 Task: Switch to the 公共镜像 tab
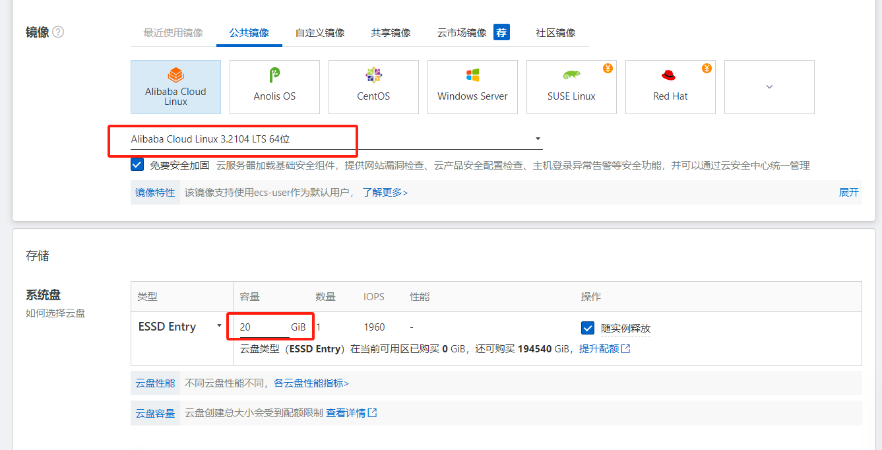point(249,32)
